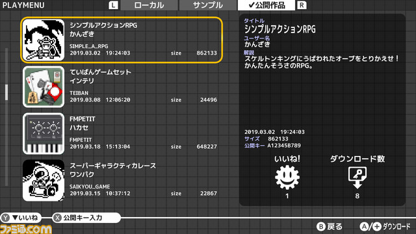Select the スーパーギャラクティカレース title
416x234 pixels.
pos(112,166)
